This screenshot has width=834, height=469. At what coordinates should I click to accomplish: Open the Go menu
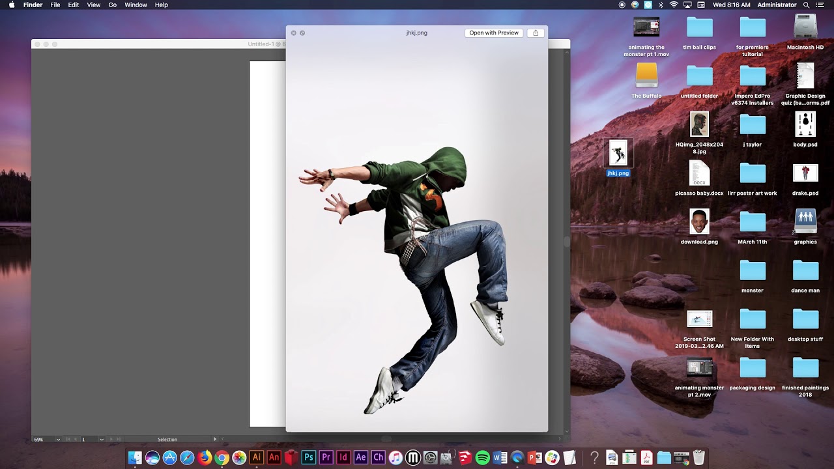coord(113,5)
